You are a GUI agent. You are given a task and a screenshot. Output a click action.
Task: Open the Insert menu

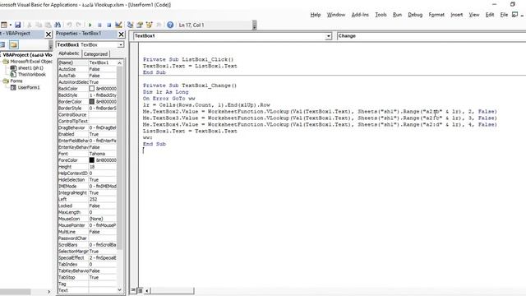[457, 15]
